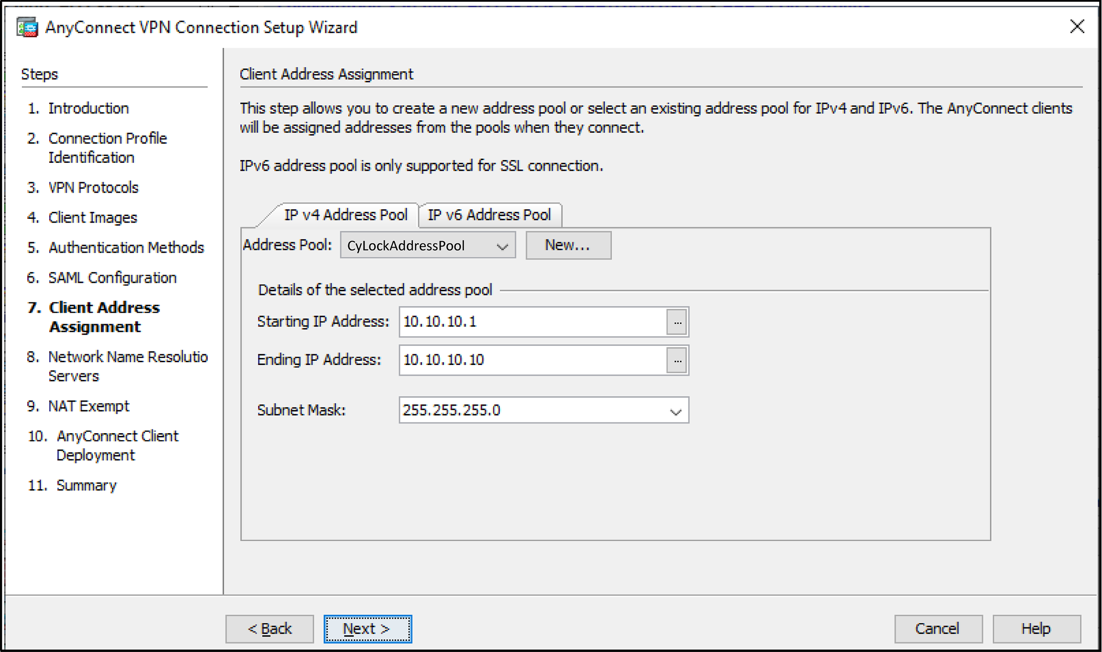Viewport: 1102px width, 652px height.
Task: Open the Help button
Action: pyautogui.click(x=1037, y=629)
